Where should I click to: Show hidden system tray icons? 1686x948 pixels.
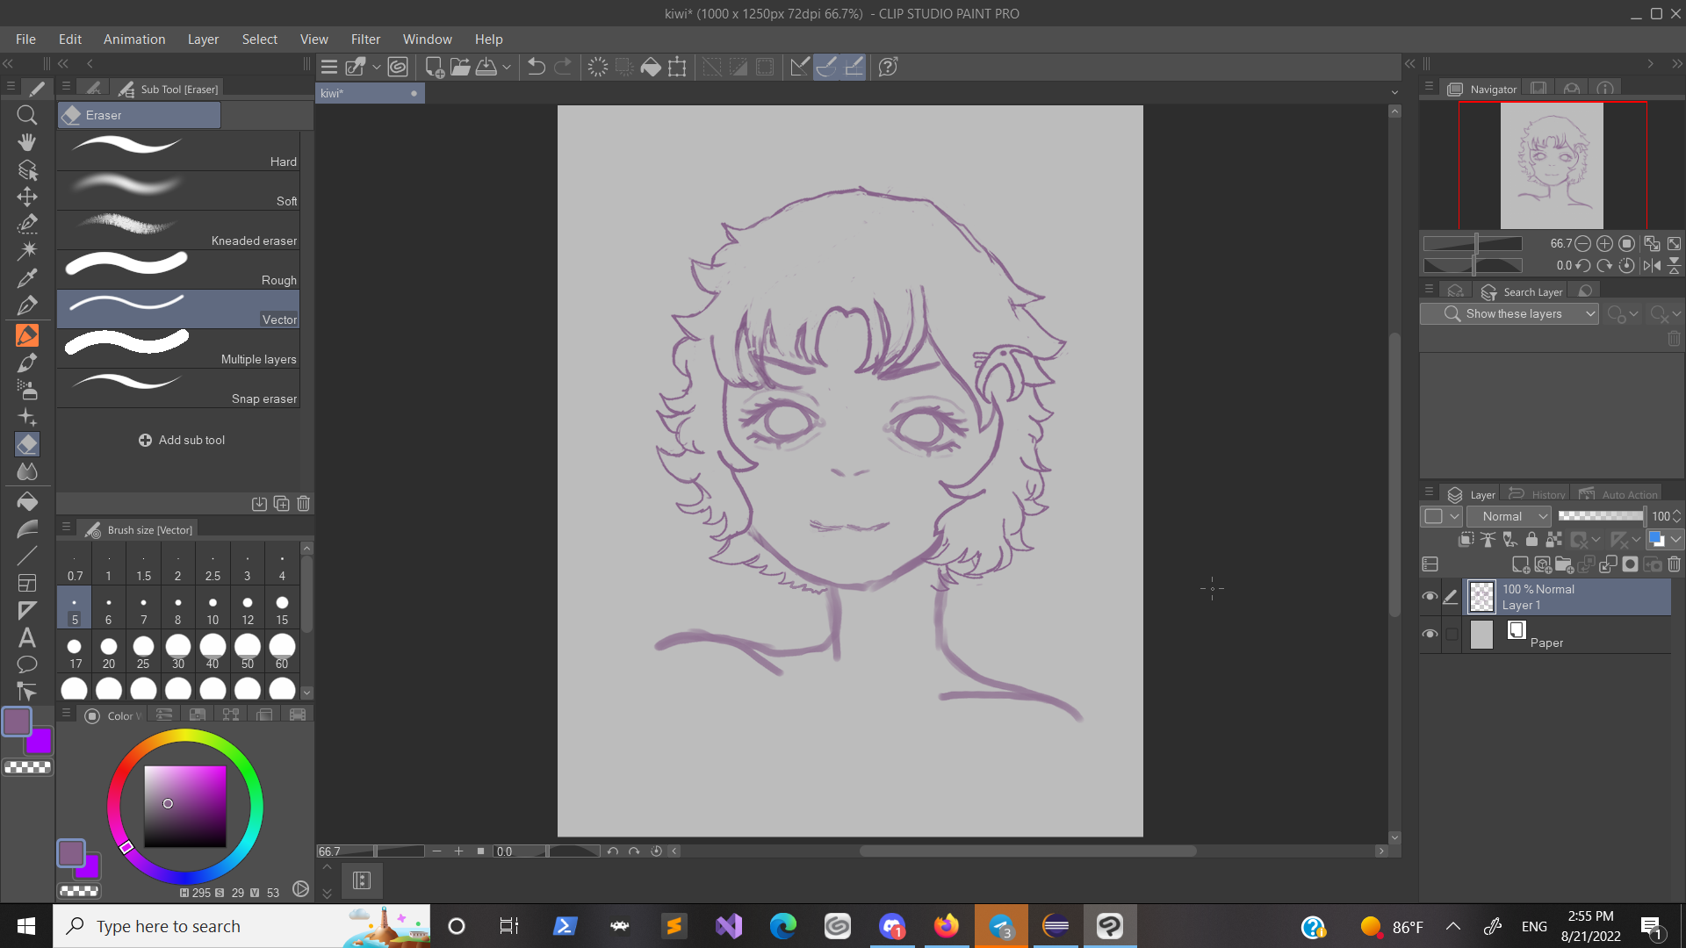1453,926
